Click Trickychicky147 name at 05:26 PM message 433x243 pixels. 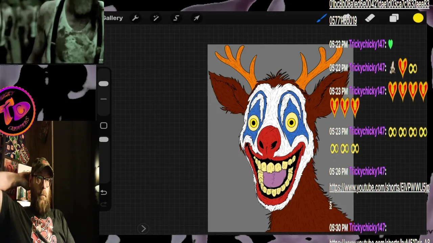367,171
